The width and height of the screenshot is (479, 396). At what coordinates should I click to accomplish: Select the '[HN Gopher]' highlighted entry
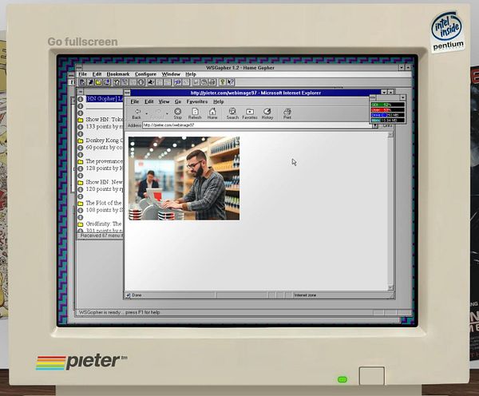105,99
